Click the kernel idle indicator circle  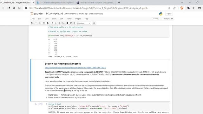click(172, 19)
